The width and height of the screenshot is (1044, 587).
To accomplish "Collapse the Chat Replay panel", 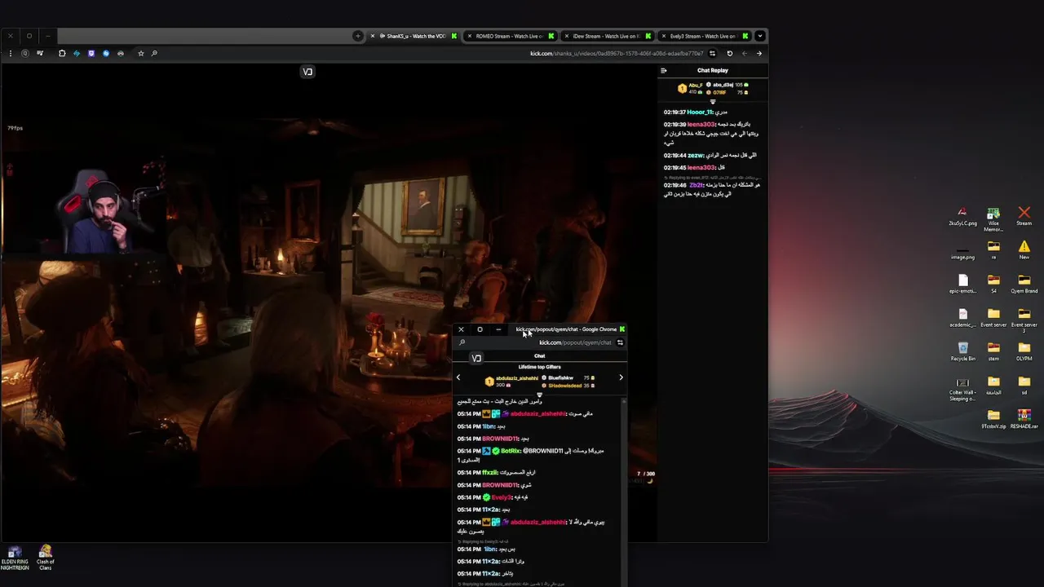I will pos(663,70).
